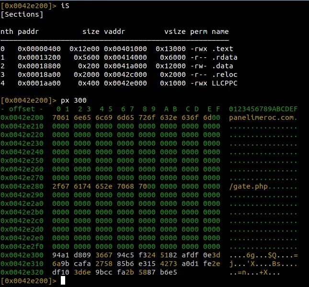Click the terminal cursor at last prompt

pos(63,280)
